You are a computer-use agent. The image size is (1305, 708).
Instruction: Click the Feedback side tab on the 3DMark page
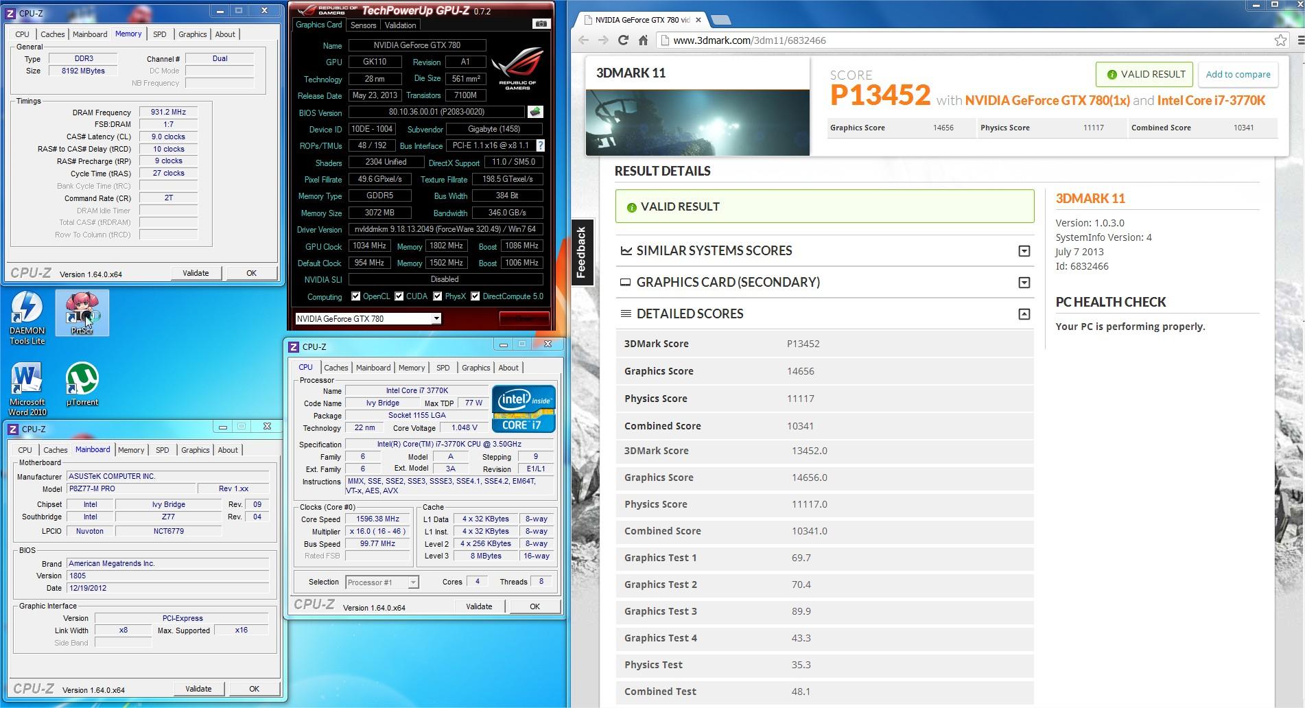click(581, 252)
